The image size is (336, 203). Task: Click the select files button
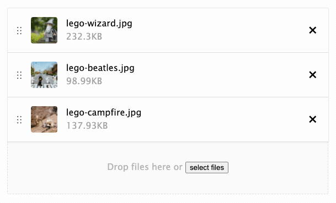[x=207, y=168]
